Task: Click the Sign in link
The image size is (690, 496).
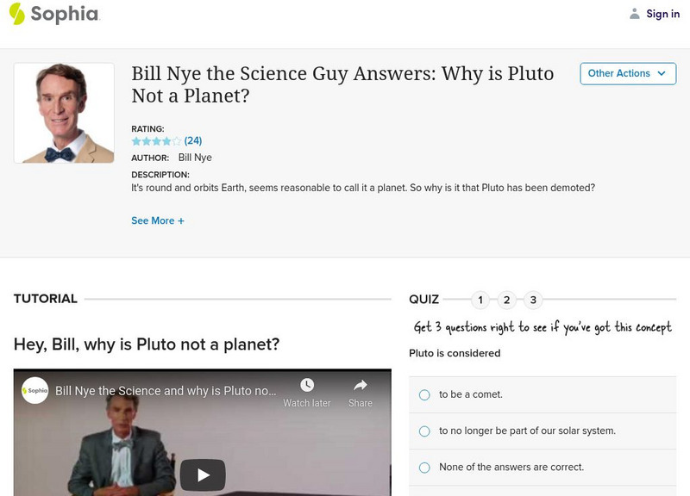Action: coord(662,14)
